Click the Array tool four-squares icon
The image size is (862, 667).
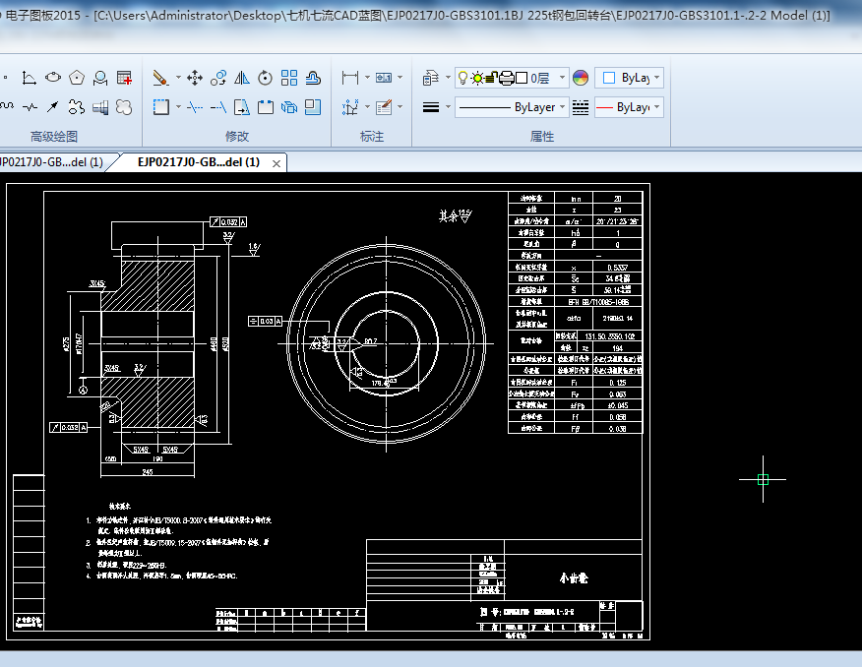click(x=289, y=77)
